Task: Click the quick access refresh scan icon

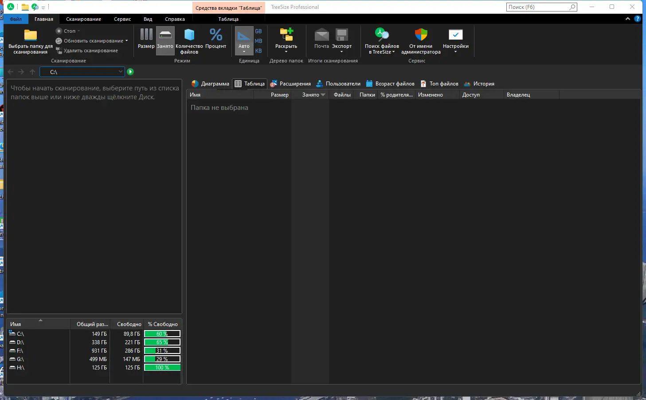Action: point(35,7)
